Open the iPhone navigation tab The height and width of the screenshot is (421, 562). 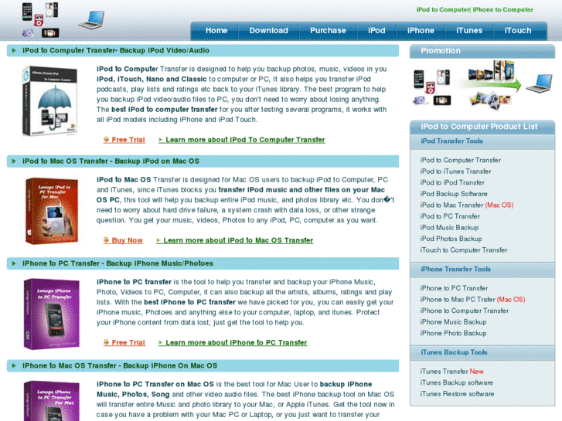click(421, 31)
